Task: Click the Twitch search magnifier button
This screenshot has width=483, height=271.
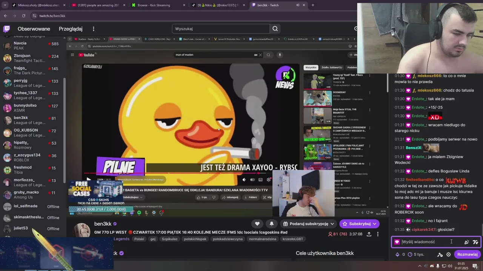Action: [x=275, y=29]
